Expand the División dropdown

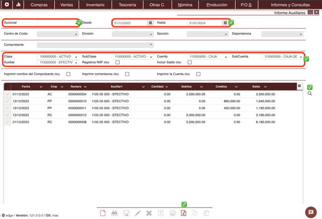(133, 34)
